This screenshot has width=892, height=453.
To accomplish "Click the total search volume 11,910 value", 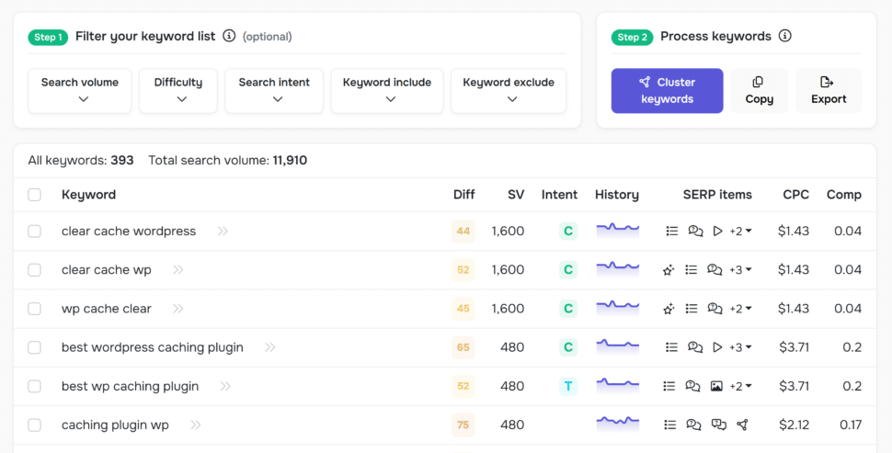I will (x=290, y=160).
